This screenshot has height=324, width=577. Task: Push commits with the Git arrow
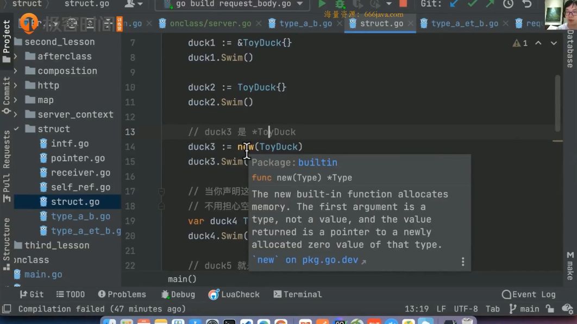[490, 4]
